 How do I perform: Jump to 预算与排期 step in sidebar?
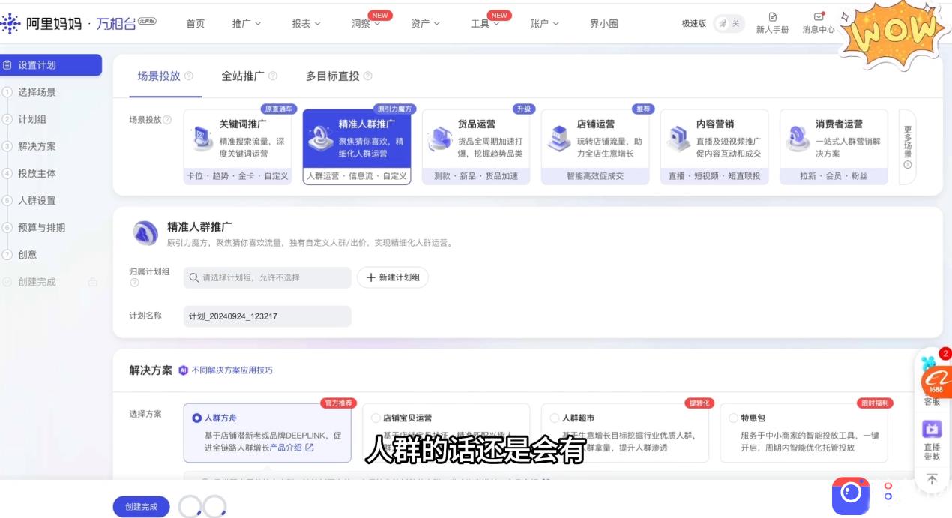41,228
